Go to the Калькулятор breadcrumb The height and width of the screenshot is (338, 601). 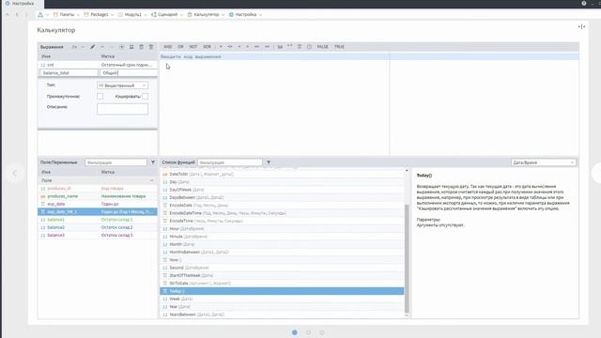click(x=203, y=15)
